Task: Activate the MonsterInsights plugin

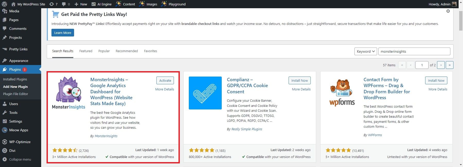Action: 165,80
